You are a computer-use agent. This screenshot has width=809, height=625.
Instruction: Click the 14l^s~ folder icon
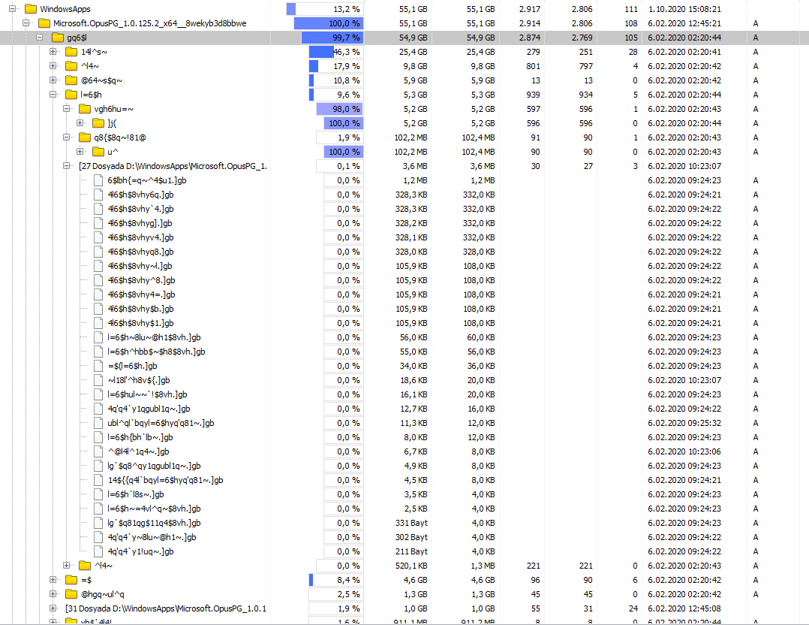tap(71, 52)
